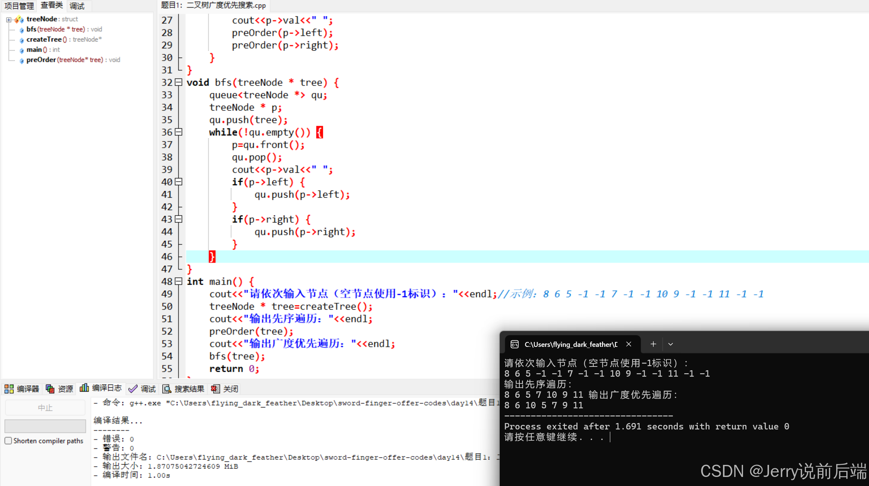869x486 pixels.
Task: Switch to the 调试 tab in the bottom panel
Action: 143,389
